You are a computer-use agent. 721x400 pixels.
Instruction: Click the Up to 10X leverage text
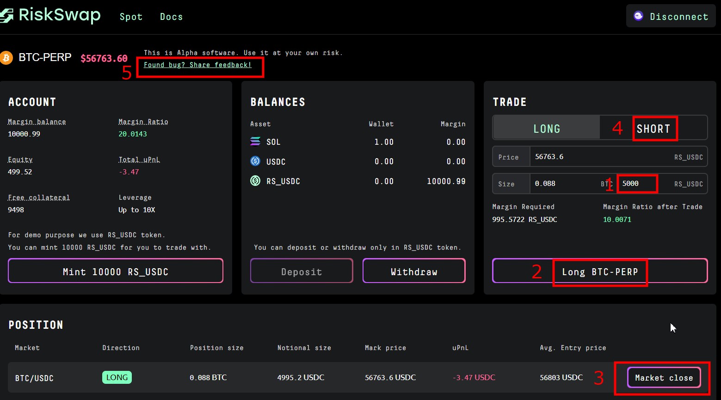pyautogui.click(x=137, y=210)
